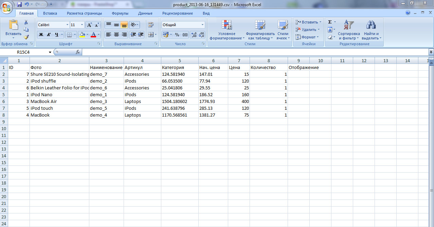Toggle italic К formatting
The image size is (434, 227).
pyautogui.click(x=49, y=35)
